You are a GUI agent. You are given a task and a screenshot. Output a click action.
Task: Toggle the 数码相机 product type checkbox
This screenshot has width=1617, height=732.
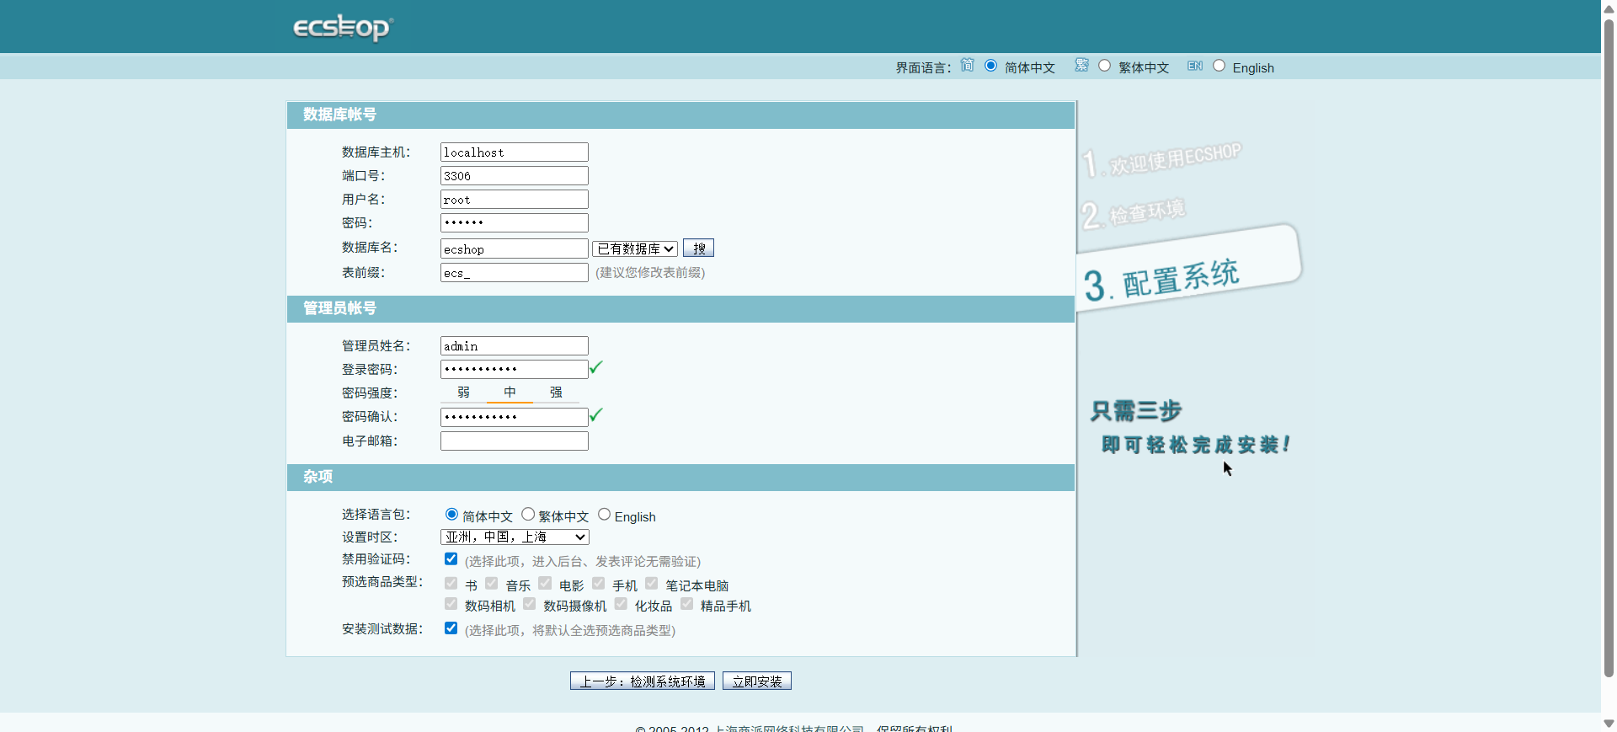coord(451,604)
